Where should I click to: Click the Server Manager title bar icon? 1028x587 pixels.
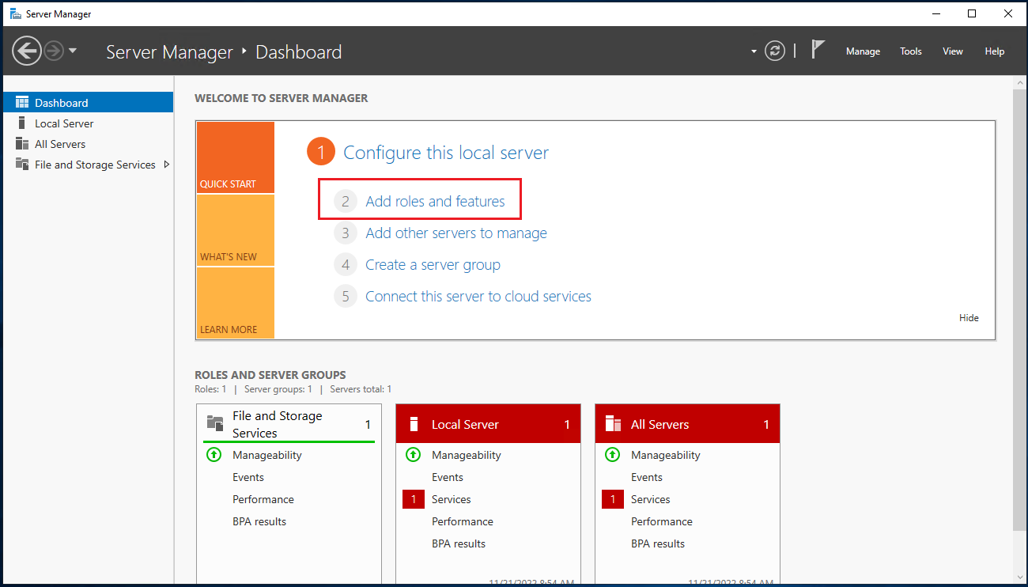point(15,13)
